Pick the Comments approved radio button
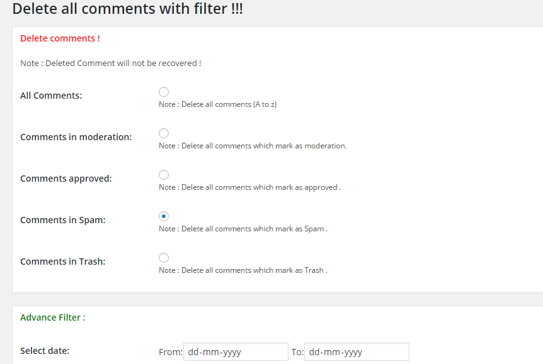Image resolution: width=543 pixels, height=364 pixels. pyautogui.click(x=164, y=175)
